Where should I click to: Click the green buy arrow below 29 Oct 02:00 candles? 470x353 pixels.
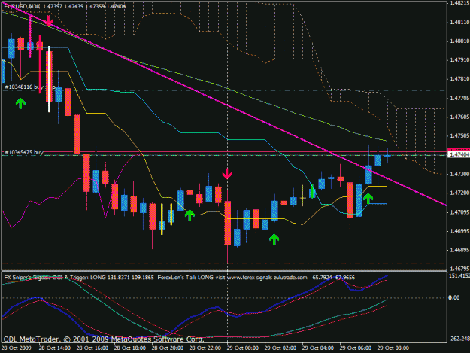[274, 239]
